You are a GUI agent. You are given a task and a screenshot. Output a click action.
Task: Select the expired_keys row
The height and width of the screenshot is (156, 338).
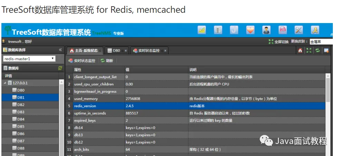(x=195, y=121)
